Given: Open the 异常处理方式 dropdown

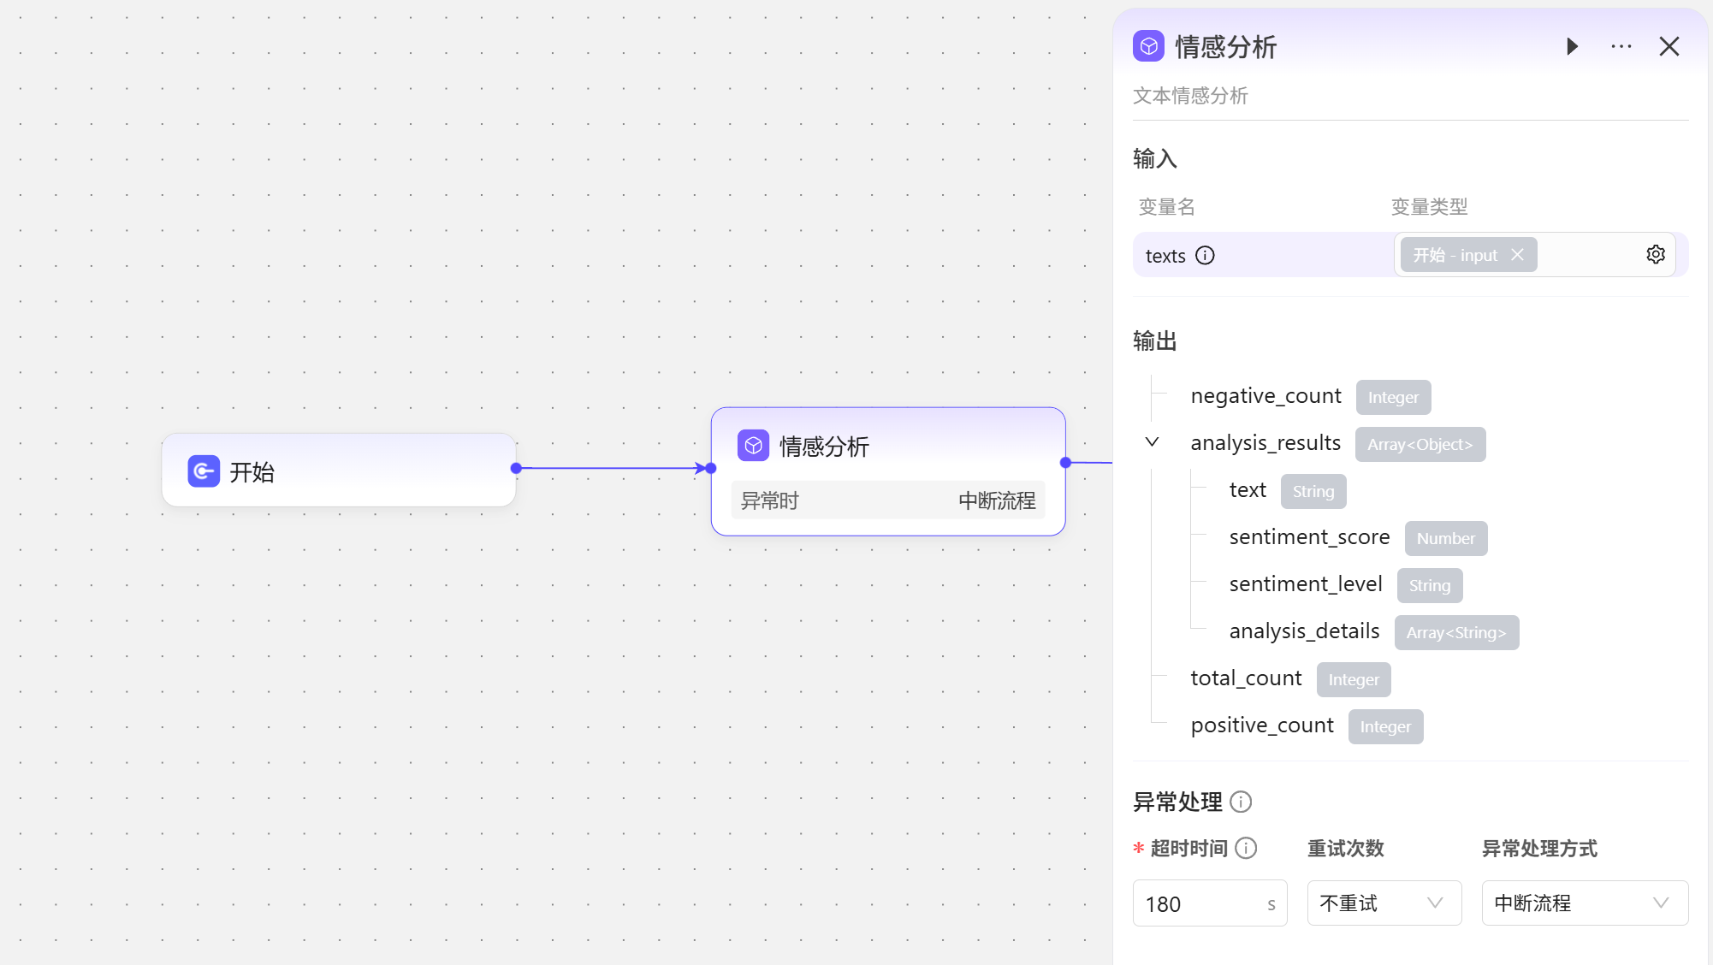Looking at the screenshot, I should [x=1584, y=903].
